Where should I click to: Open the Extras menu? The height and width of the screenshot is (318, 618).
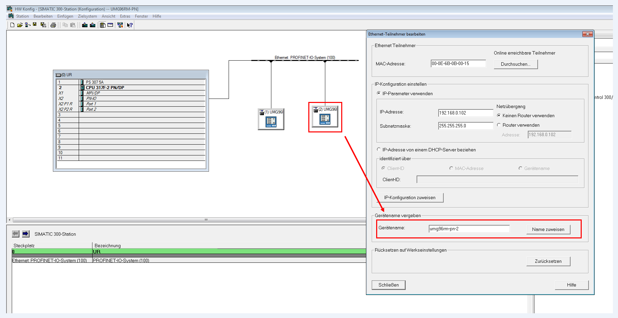(125, 16)
